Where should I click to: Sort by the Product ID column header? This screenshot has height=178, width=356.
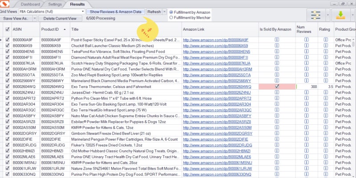point(55,29)
